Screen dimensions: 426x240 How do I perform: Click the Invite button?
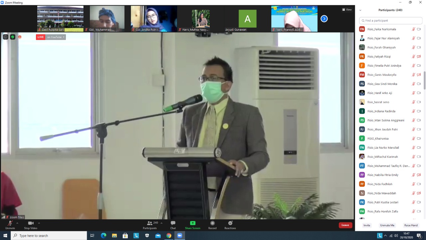click(x=367, y=225)
